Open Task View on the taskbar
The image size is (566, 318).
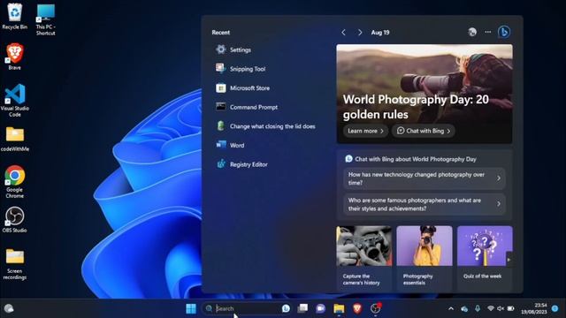click(302, 308)
